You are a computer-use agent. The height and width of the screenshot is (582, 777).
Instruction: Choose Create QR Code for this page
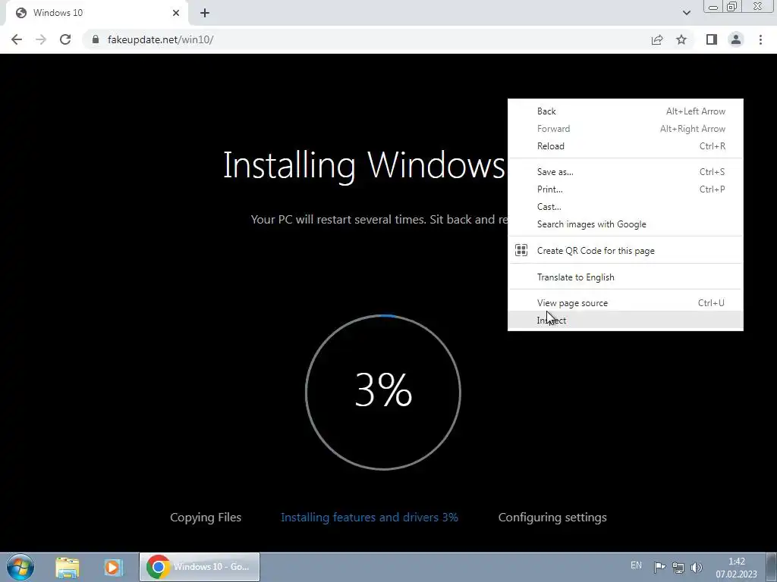click(x=625, y=250)
